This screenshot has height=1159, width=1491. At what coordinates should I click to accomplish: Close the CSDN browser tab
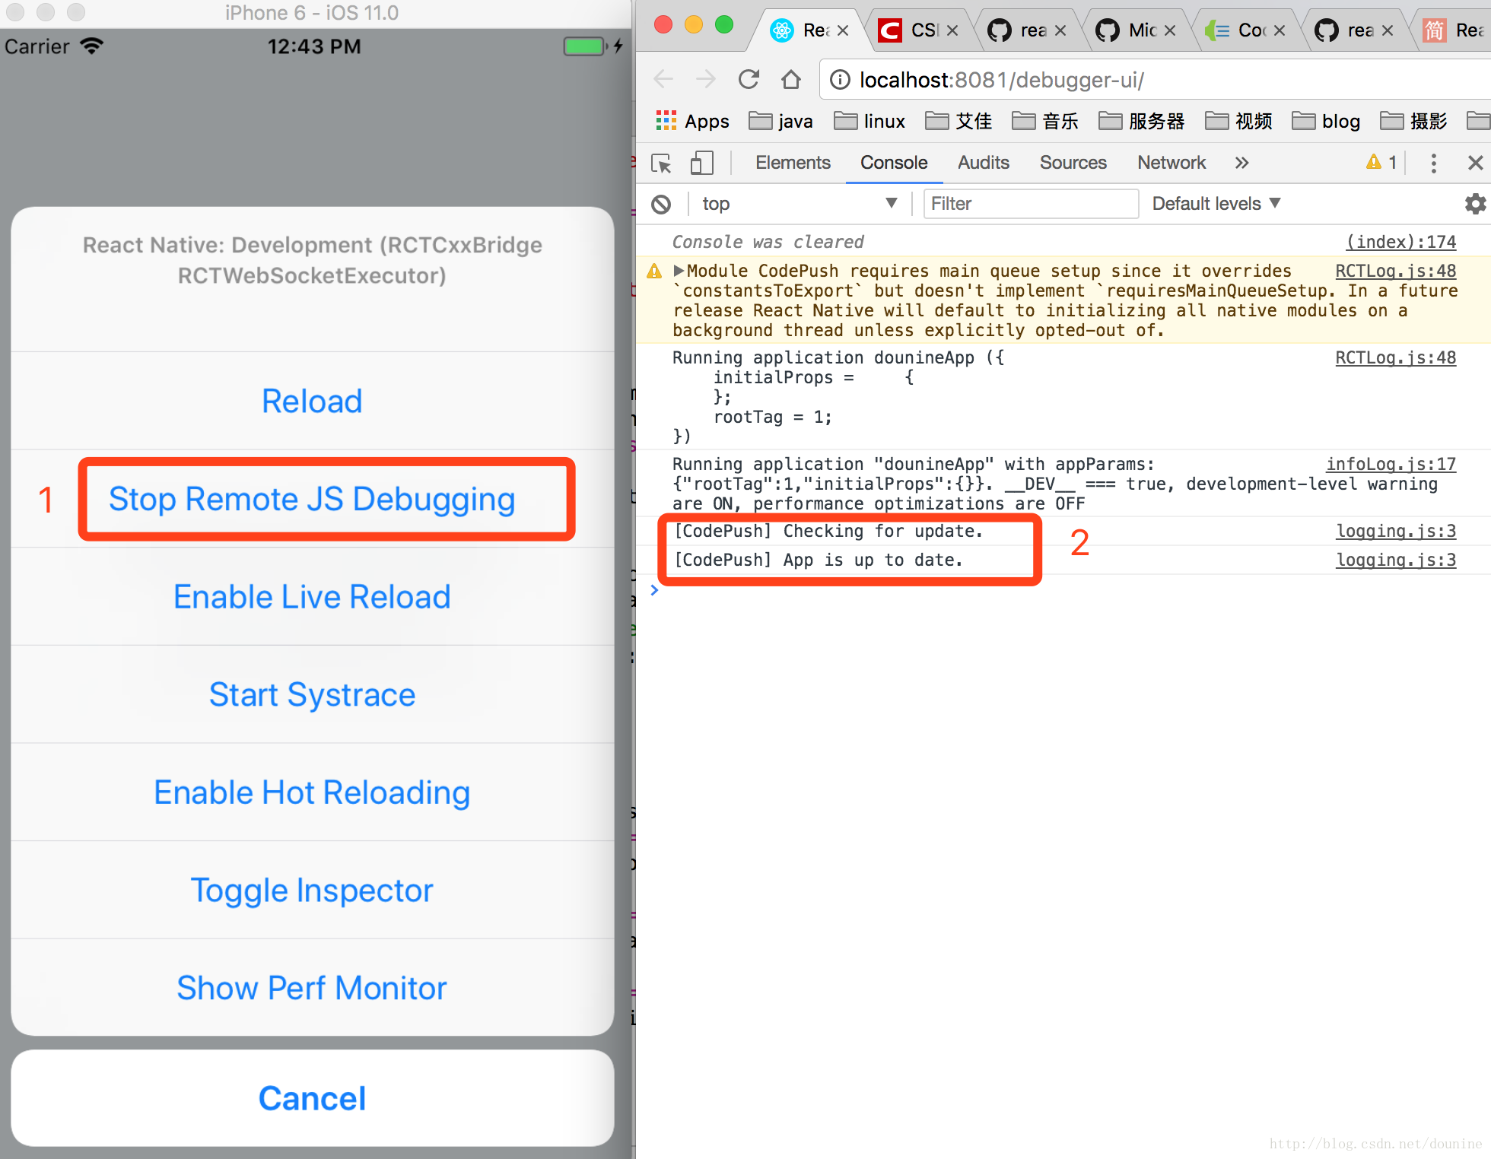[x=952, y=30]
